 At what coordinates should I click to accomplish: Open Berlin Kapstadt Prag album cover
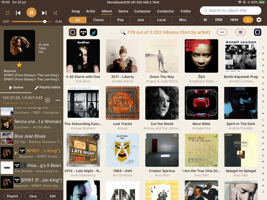[241, 56]
